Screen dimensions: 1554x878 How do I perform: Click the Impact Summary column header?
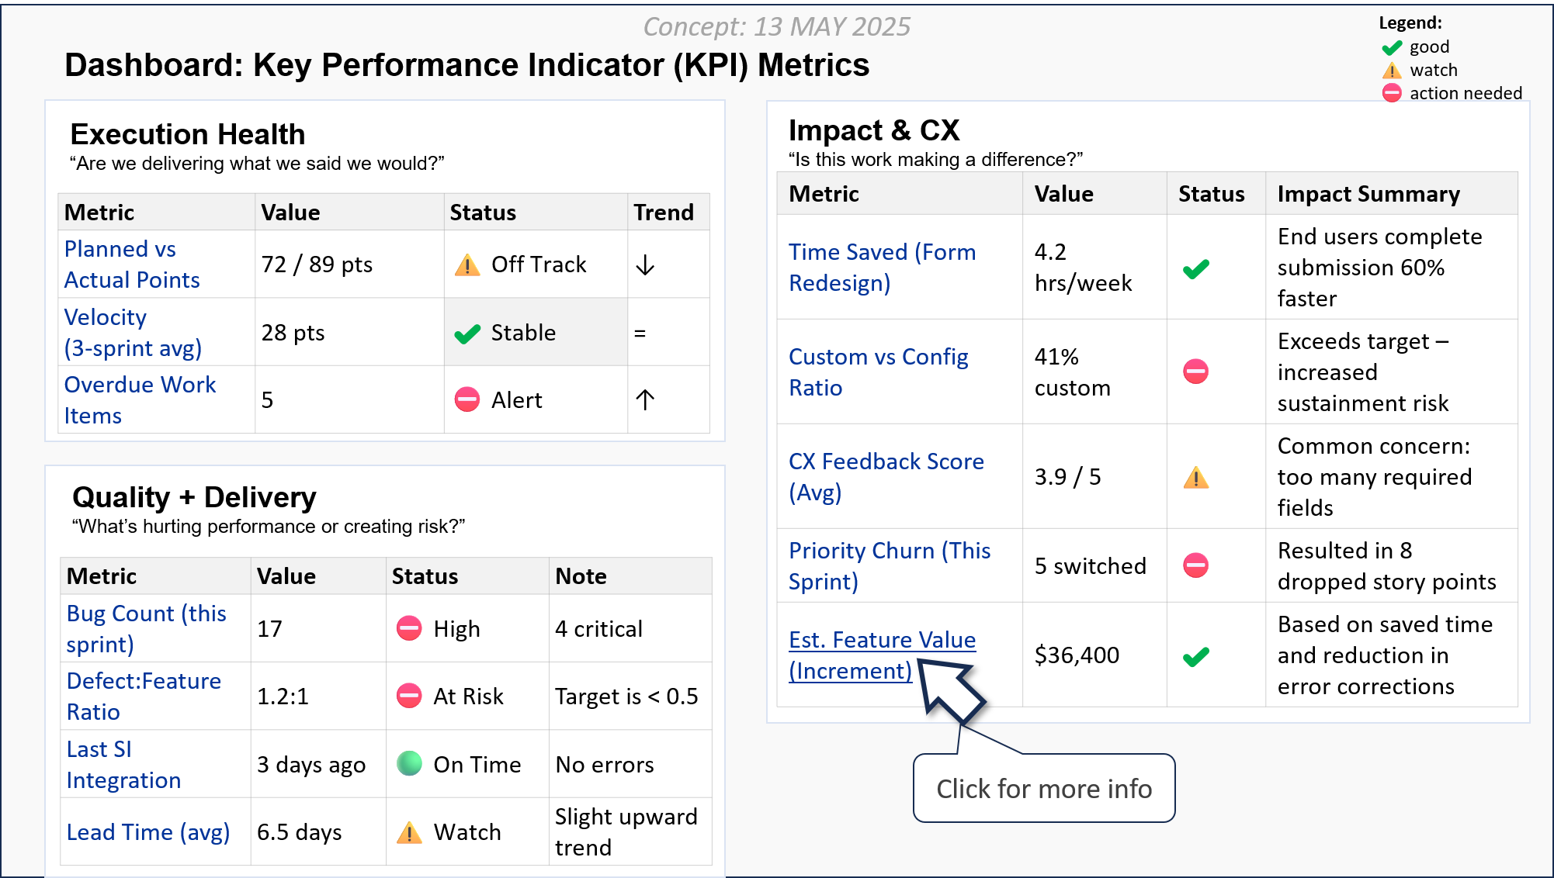point(1368,194)
